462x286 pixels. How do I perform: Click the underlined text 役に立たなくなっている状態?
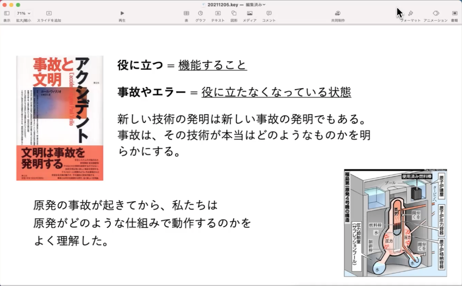pyautogui.click(x=276, y=92)
